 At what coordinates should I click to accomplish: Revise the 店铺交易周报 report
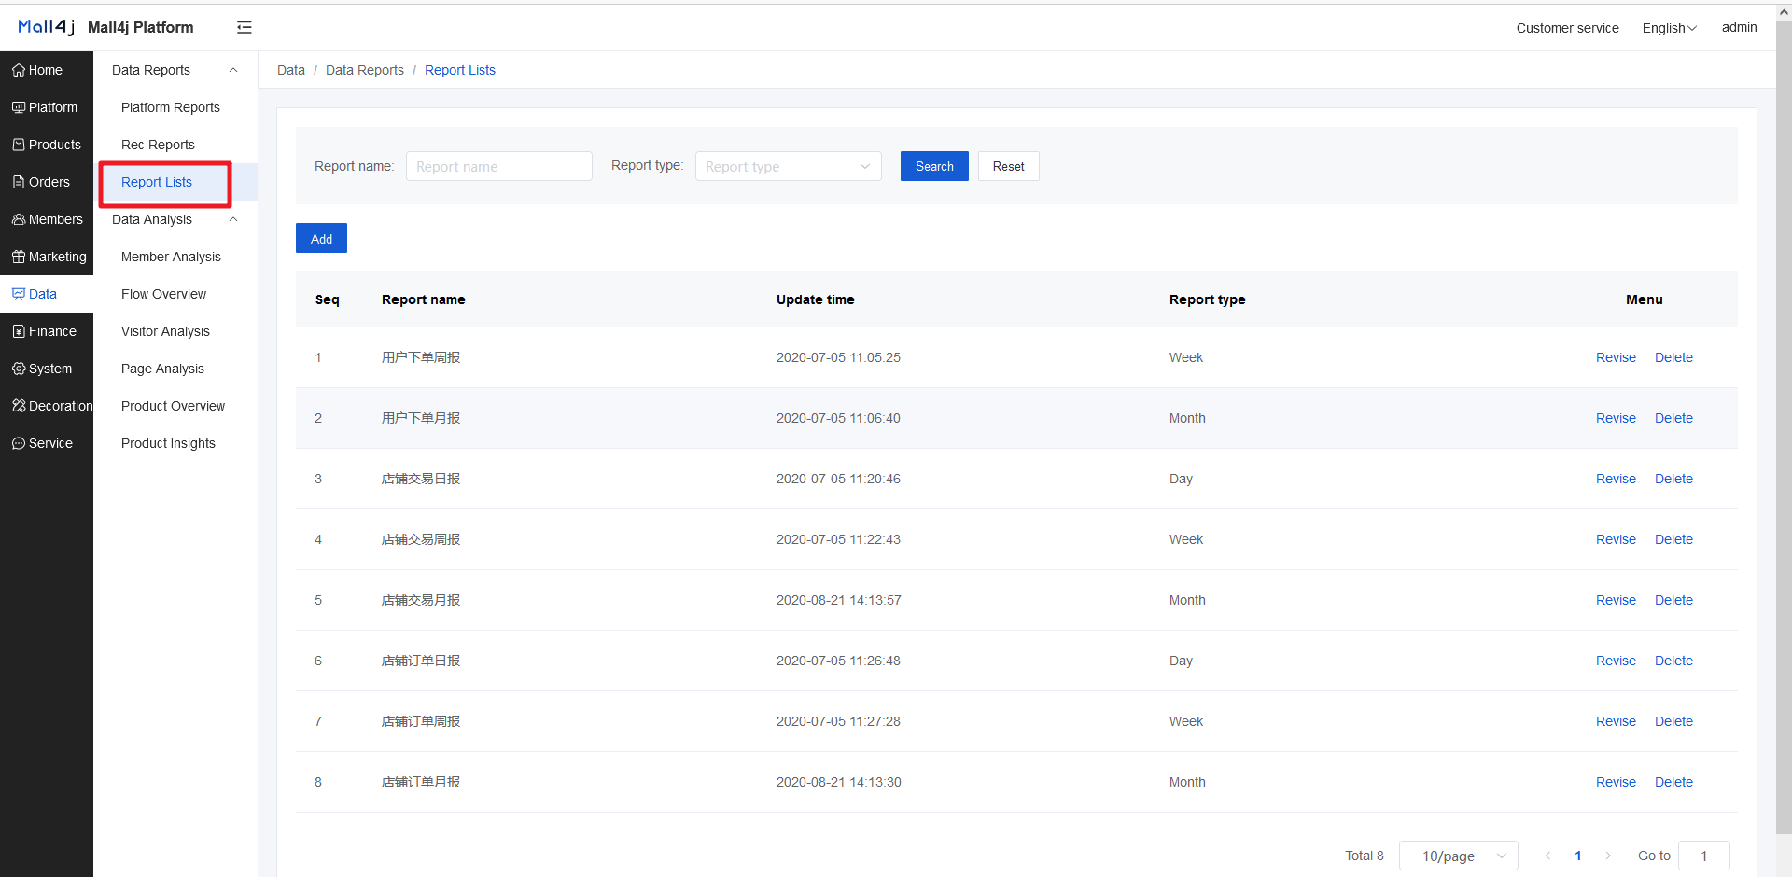coord(1616,539)
